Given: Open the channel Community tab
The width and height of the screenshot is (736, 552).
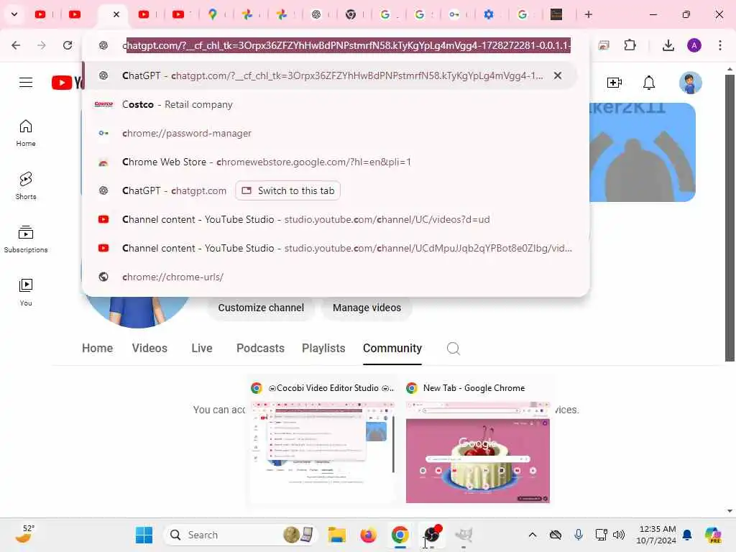Looking at the screenshot, I should point(392,349).
